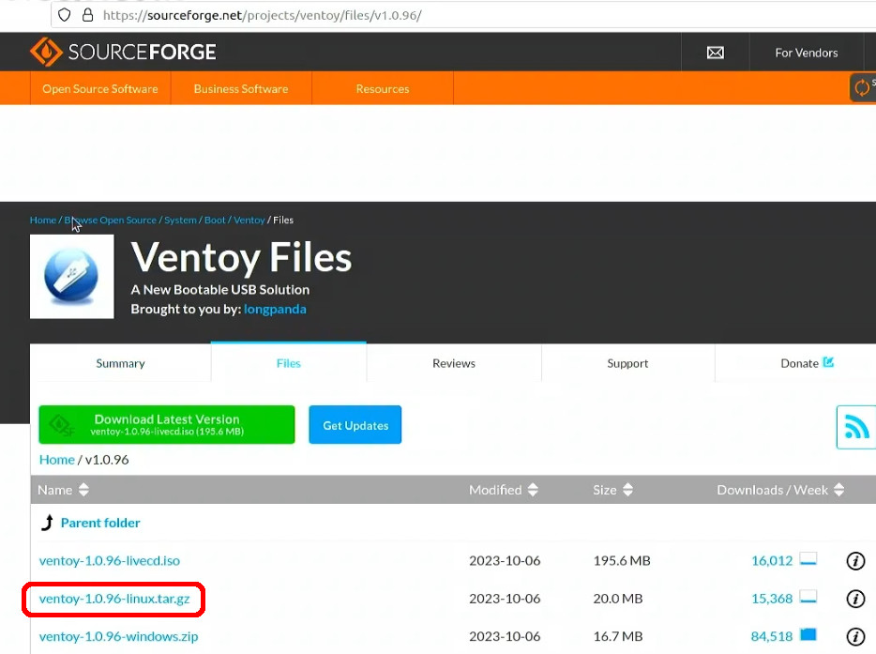
Task: Sort by Downloads / Week column
Action: pos(779,490)
